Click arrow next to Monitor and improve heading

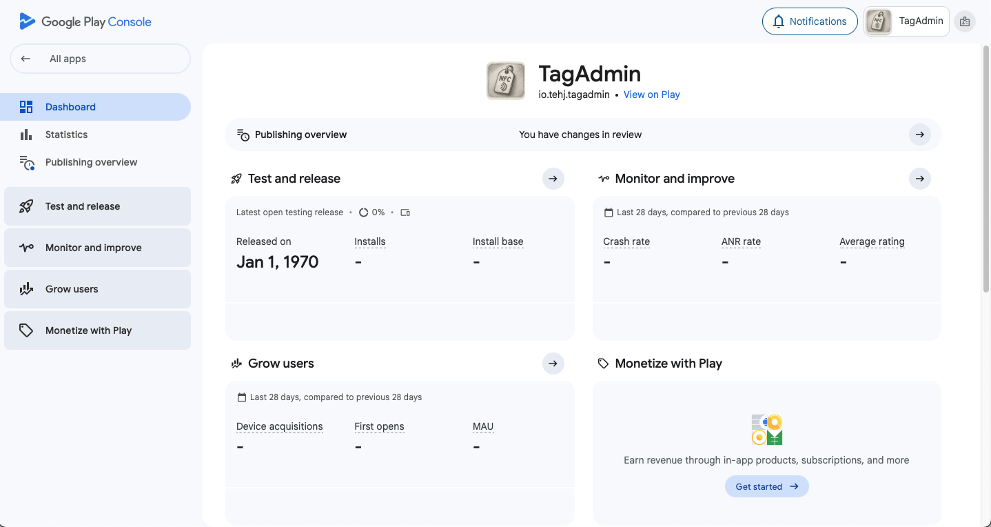click(919, 179)
